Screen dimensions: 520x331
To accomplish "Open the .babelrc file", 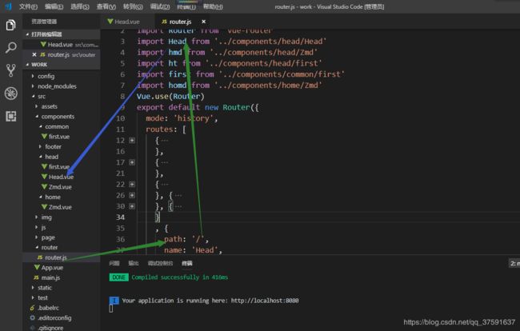I will tap(49, 308).
